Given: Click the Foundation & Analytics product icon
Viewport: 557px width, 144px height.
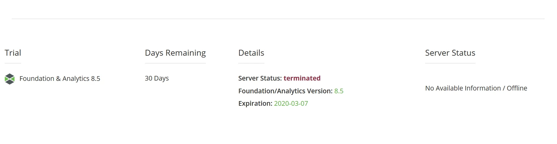Looking at the screenshot, I should coord(10,79).
